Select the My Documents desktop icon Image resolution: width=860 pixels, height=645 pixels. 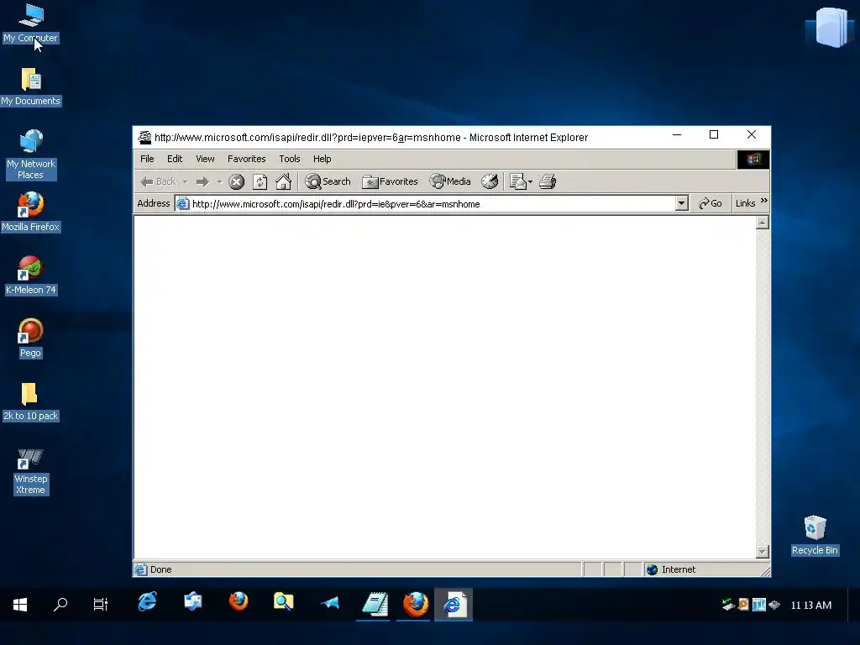point(31,87)
